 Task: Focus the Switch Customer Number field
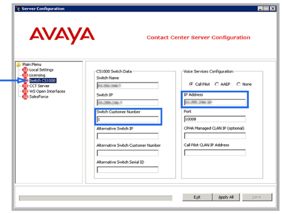(x=128, y=120)
